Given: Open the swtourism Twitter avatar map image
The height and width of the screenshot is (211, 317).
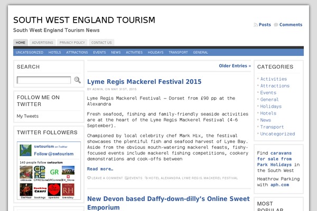Looking at the screenshot, I should tap(26, 150).
